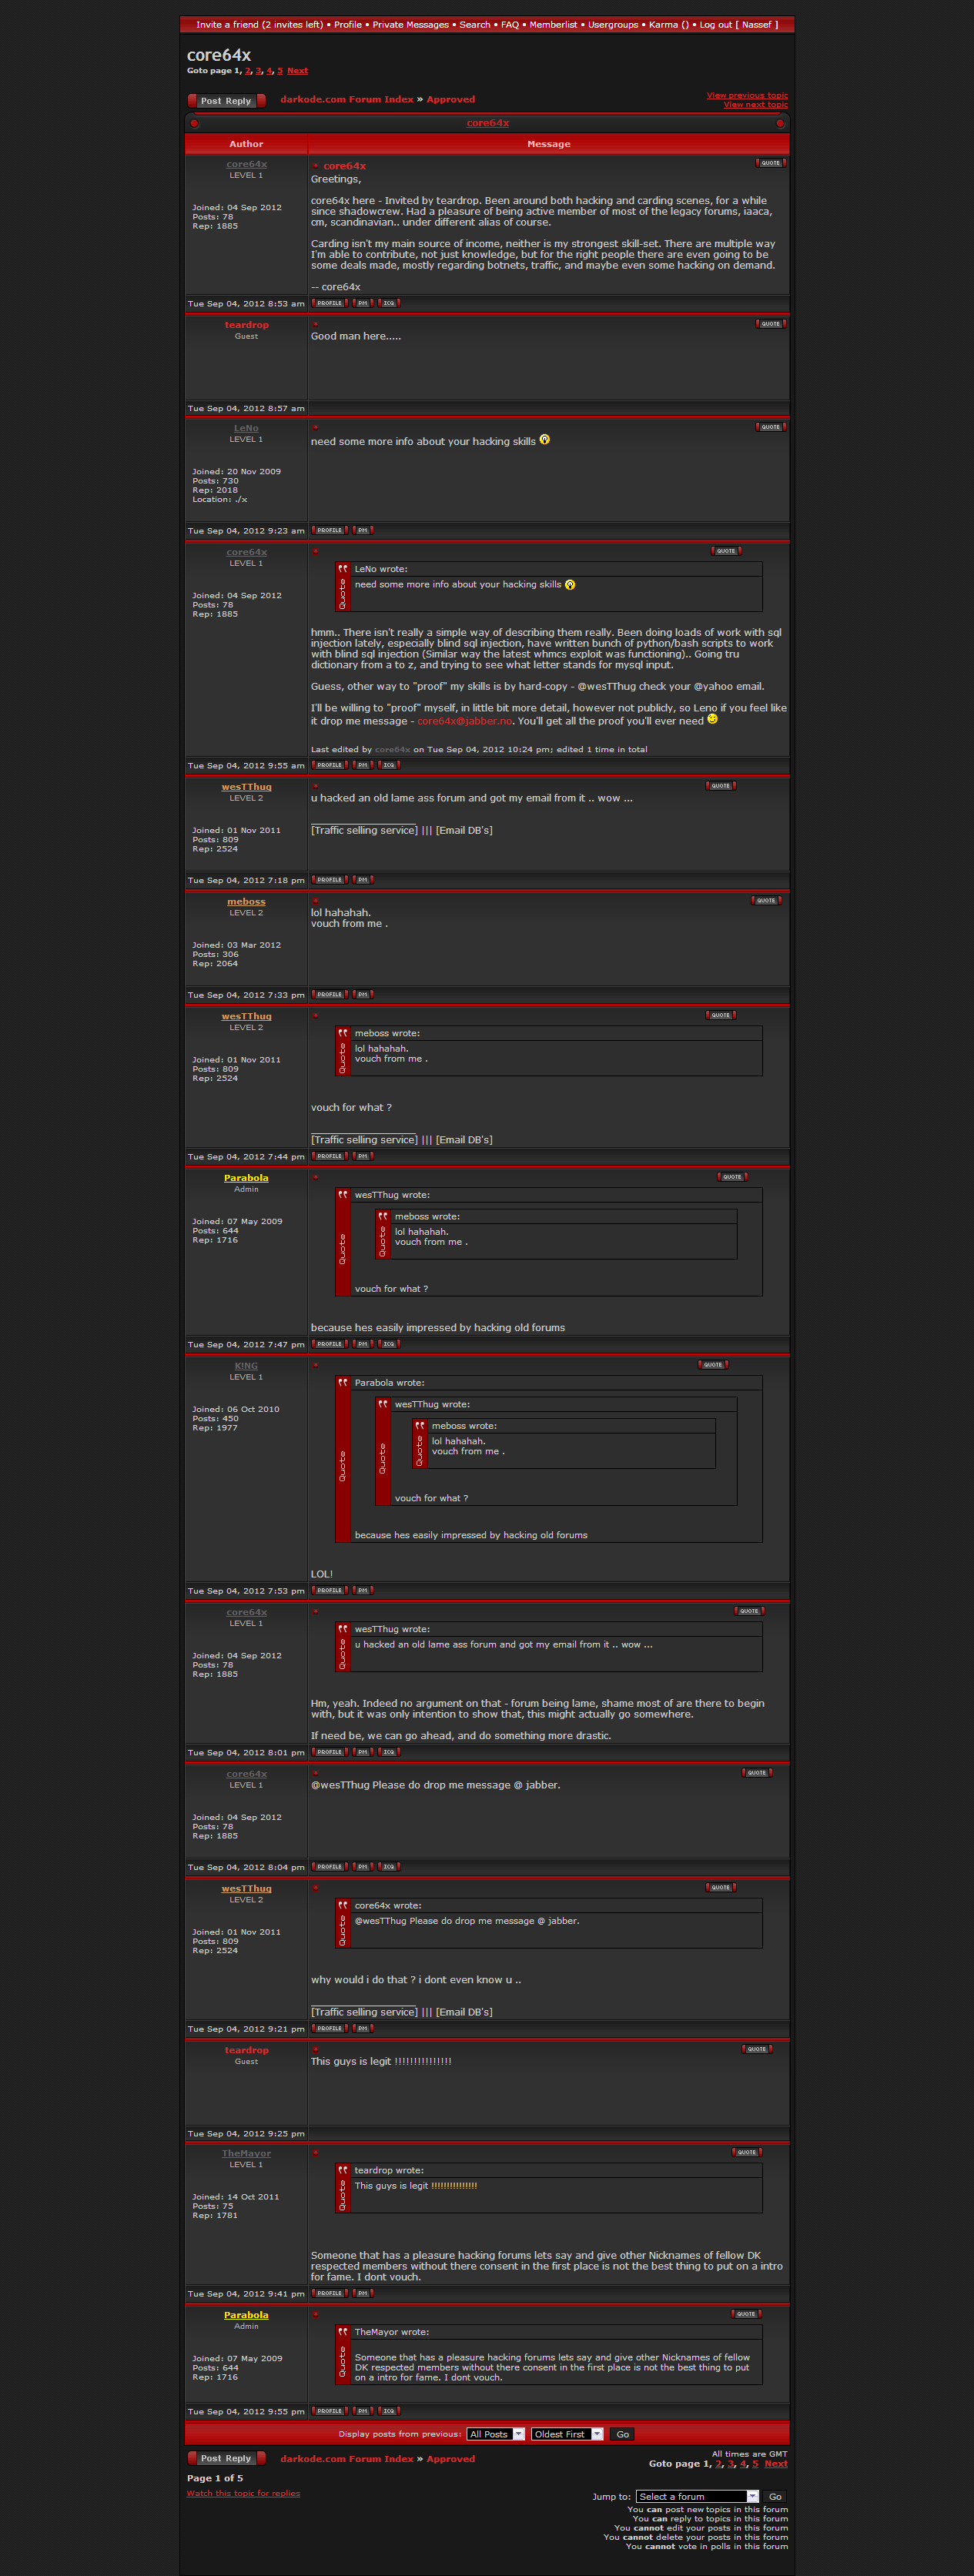
Task: Go to Memberlist in top navigation
Action: [553, 25]
